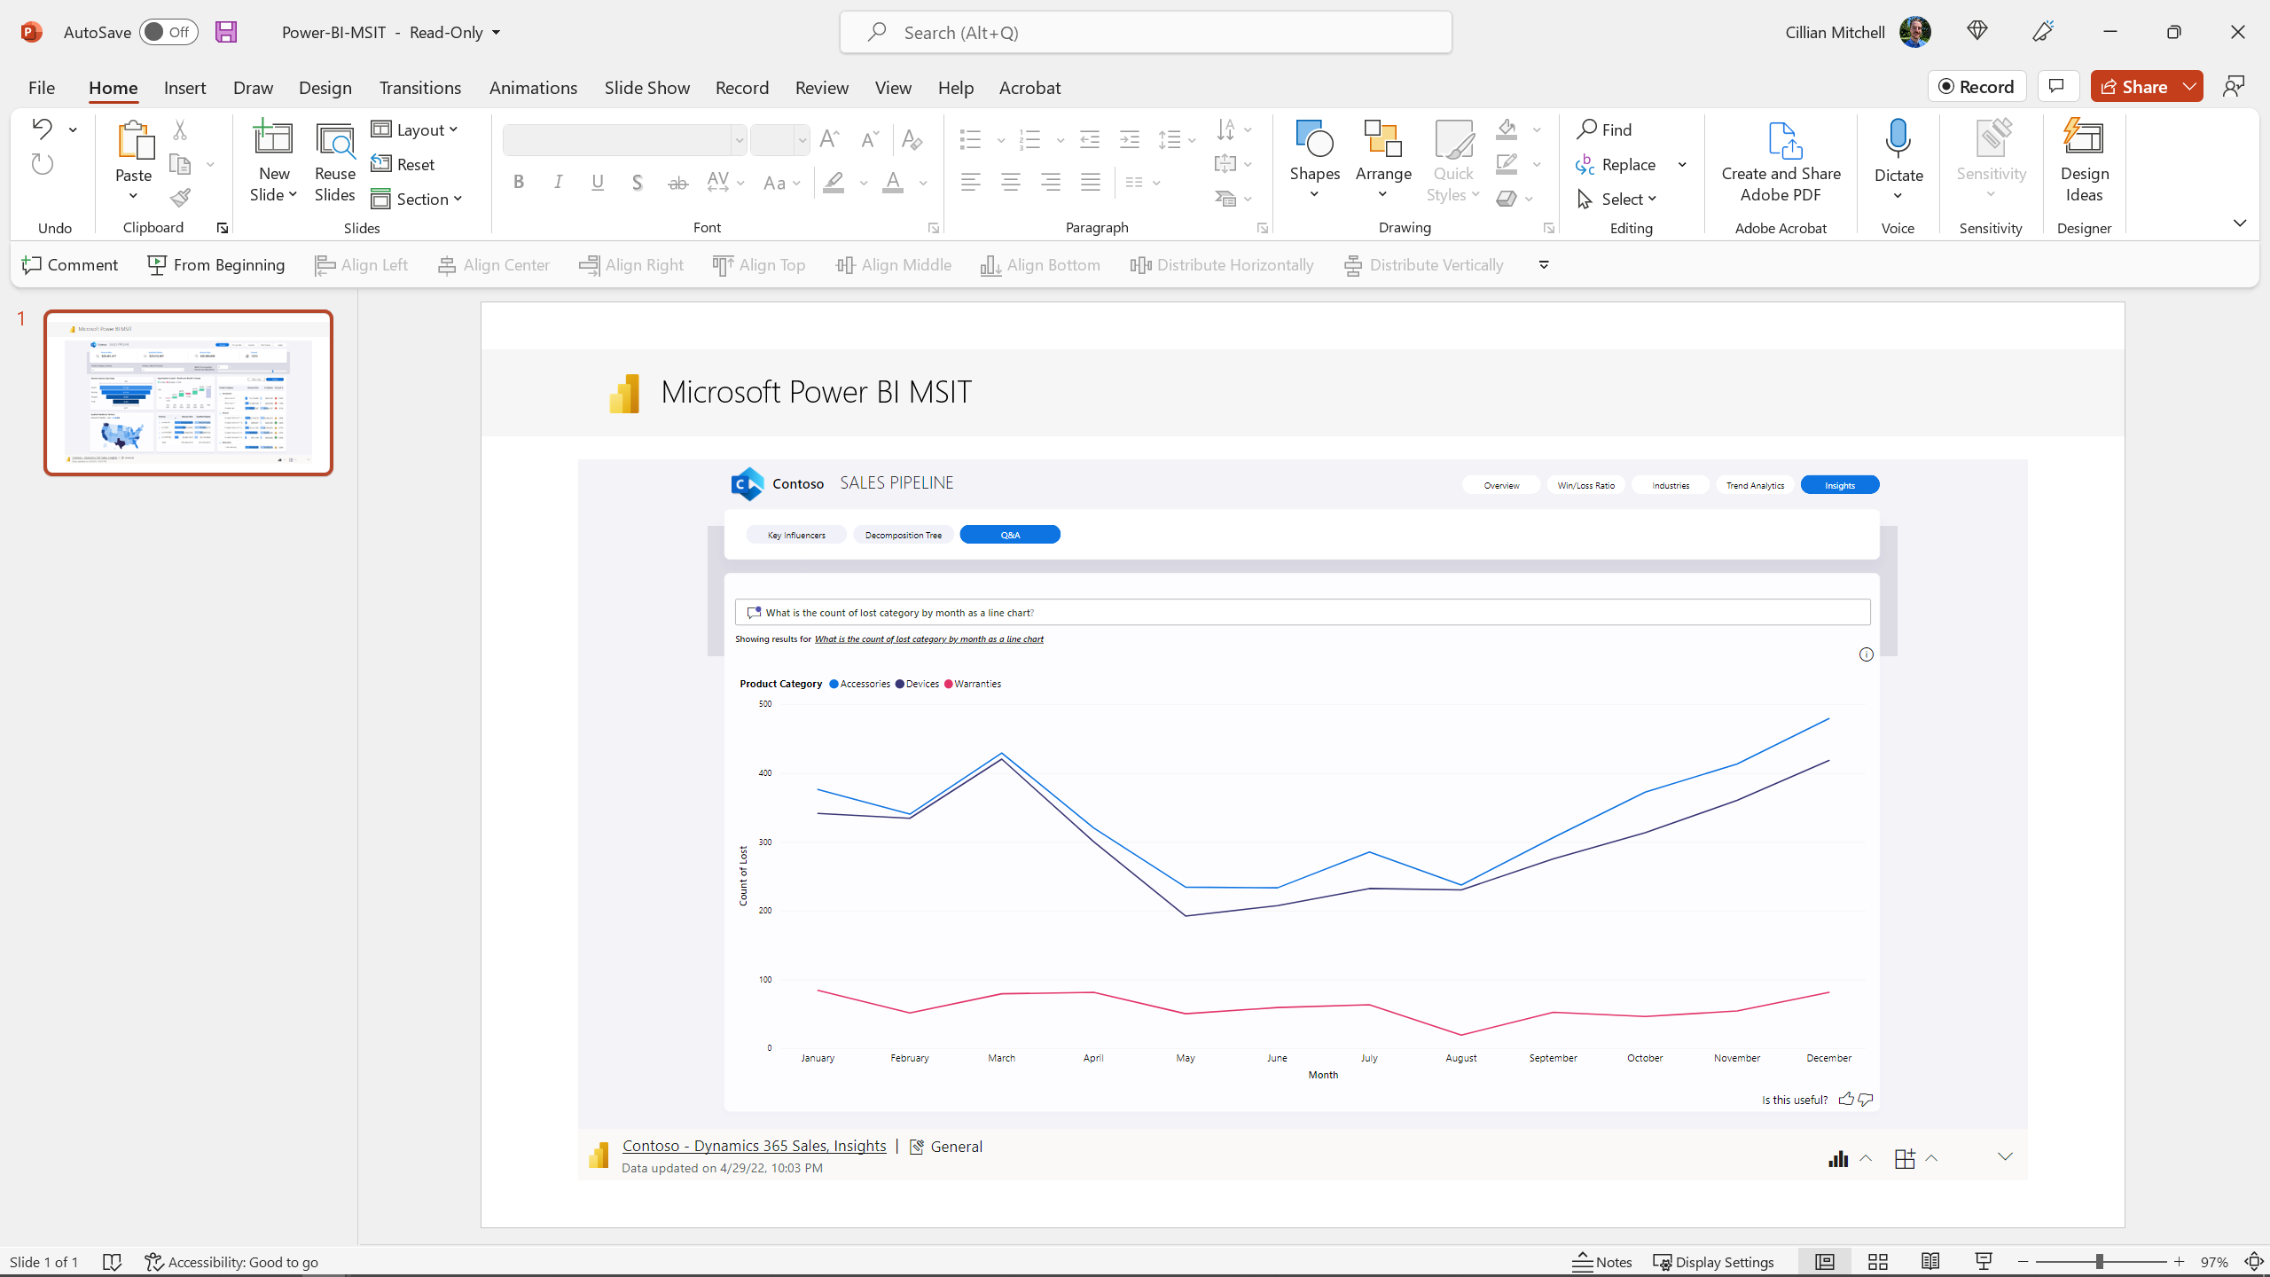The image size is (2270, 1277).
Task: Apply strikethrough to text
Action: 677,183
